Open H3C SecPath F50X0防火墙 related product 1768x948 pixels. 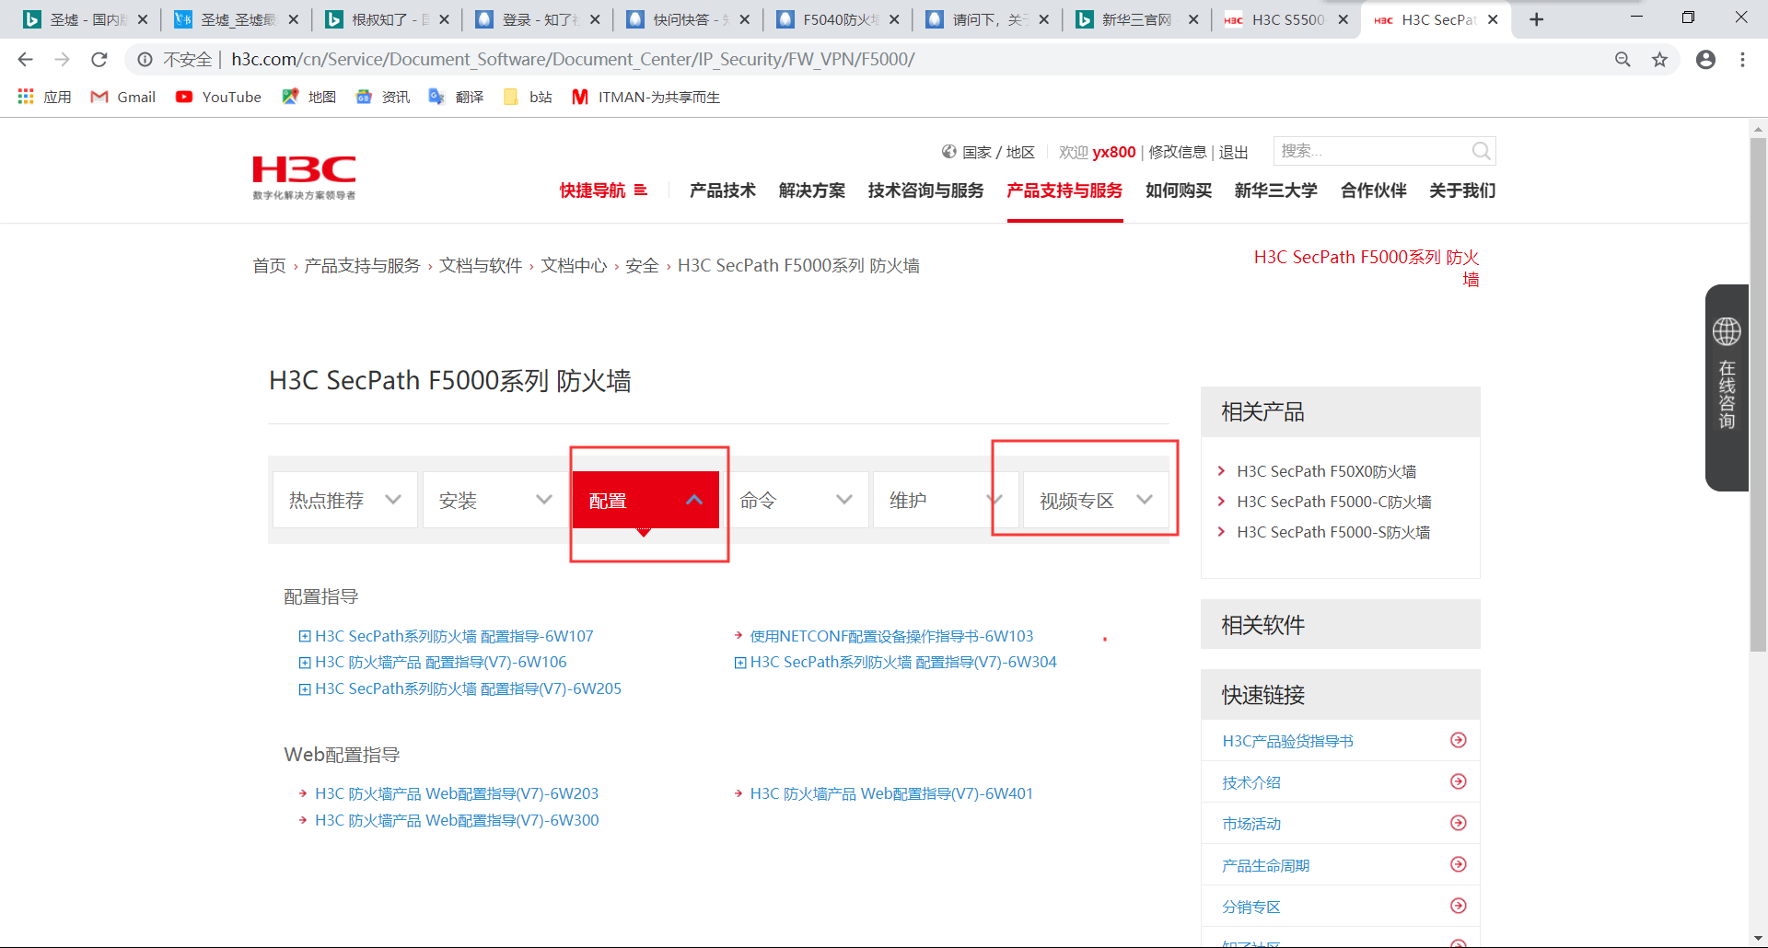coord(1326,471)
